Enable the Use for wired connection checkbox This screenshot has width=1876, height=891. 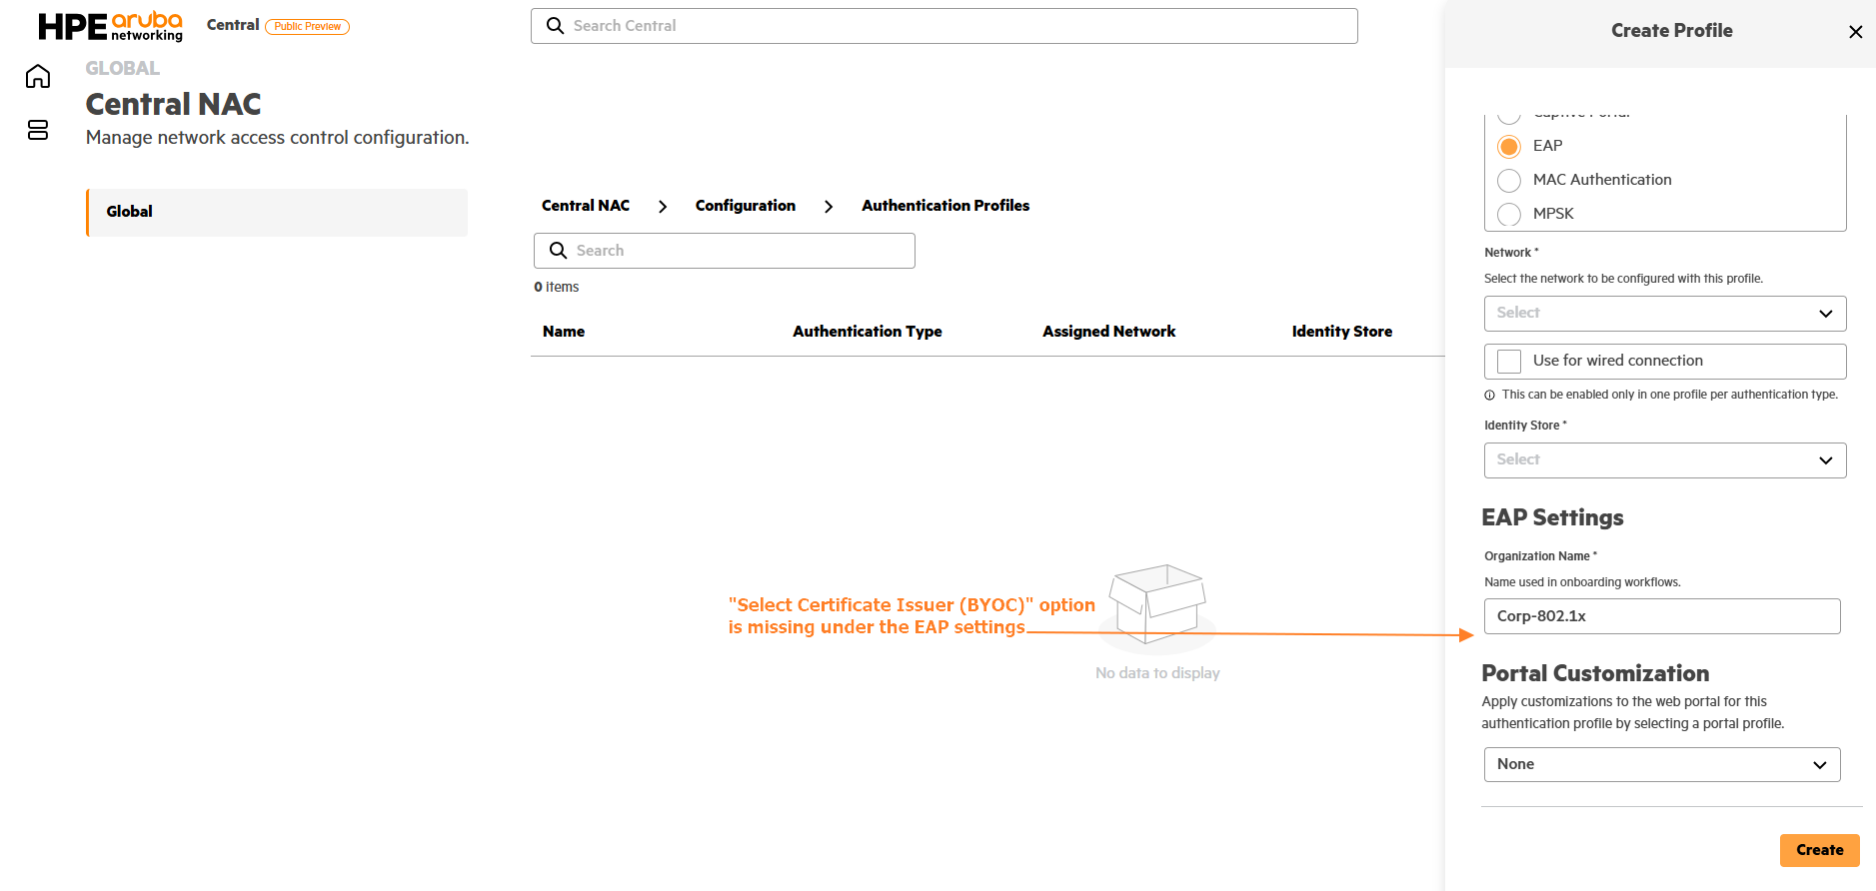click(1509, 362)
